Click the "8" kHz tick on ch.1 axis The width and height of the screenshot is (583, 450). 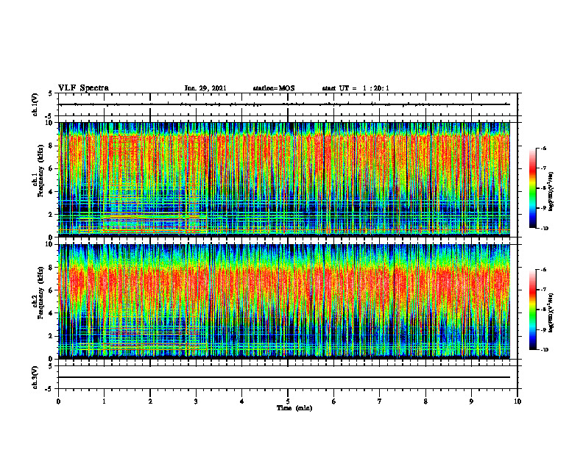[x=52, y=146]
